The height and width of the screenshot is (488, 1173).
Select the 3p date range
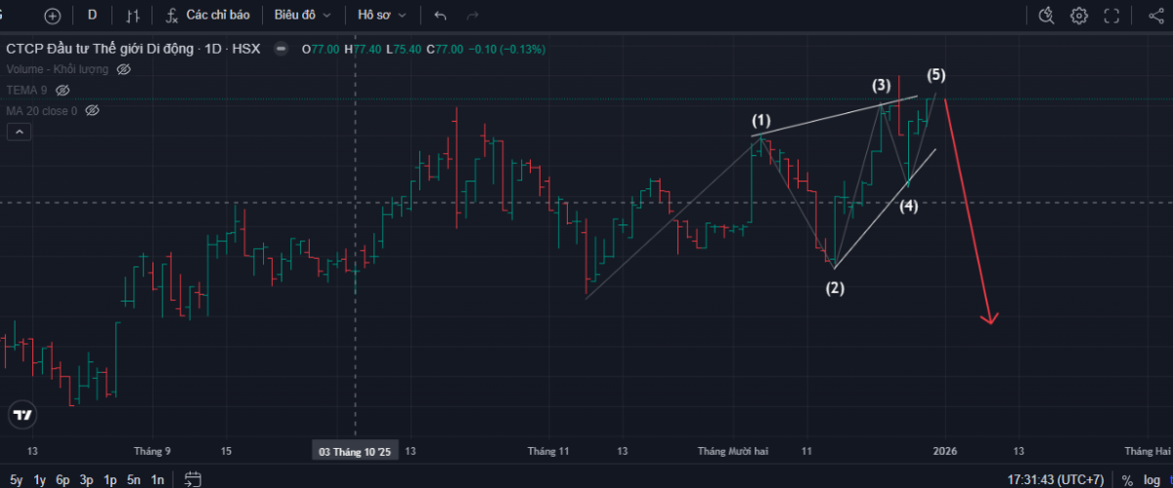(x=86, y=479)
